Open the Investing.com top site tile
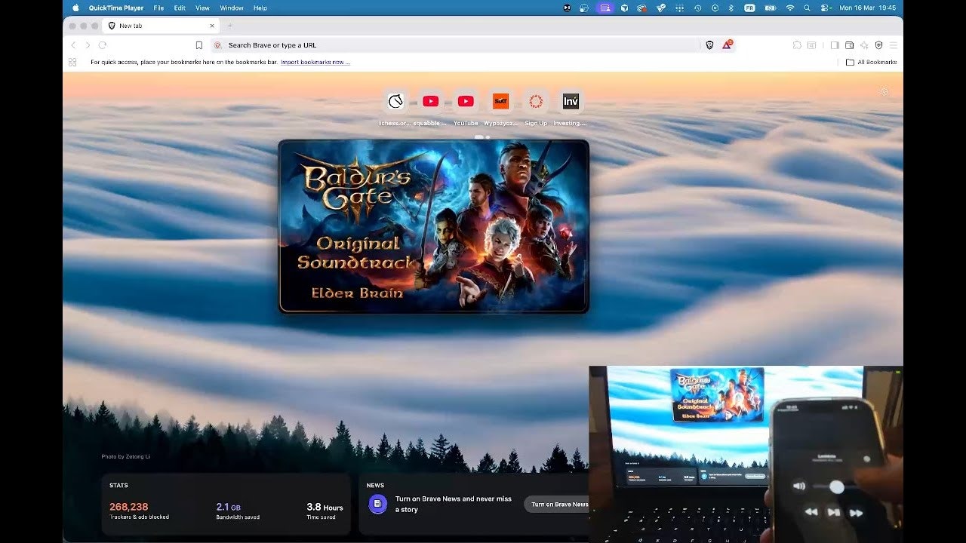The width and height of the screenshot is (966, 543). coord(571,101)
